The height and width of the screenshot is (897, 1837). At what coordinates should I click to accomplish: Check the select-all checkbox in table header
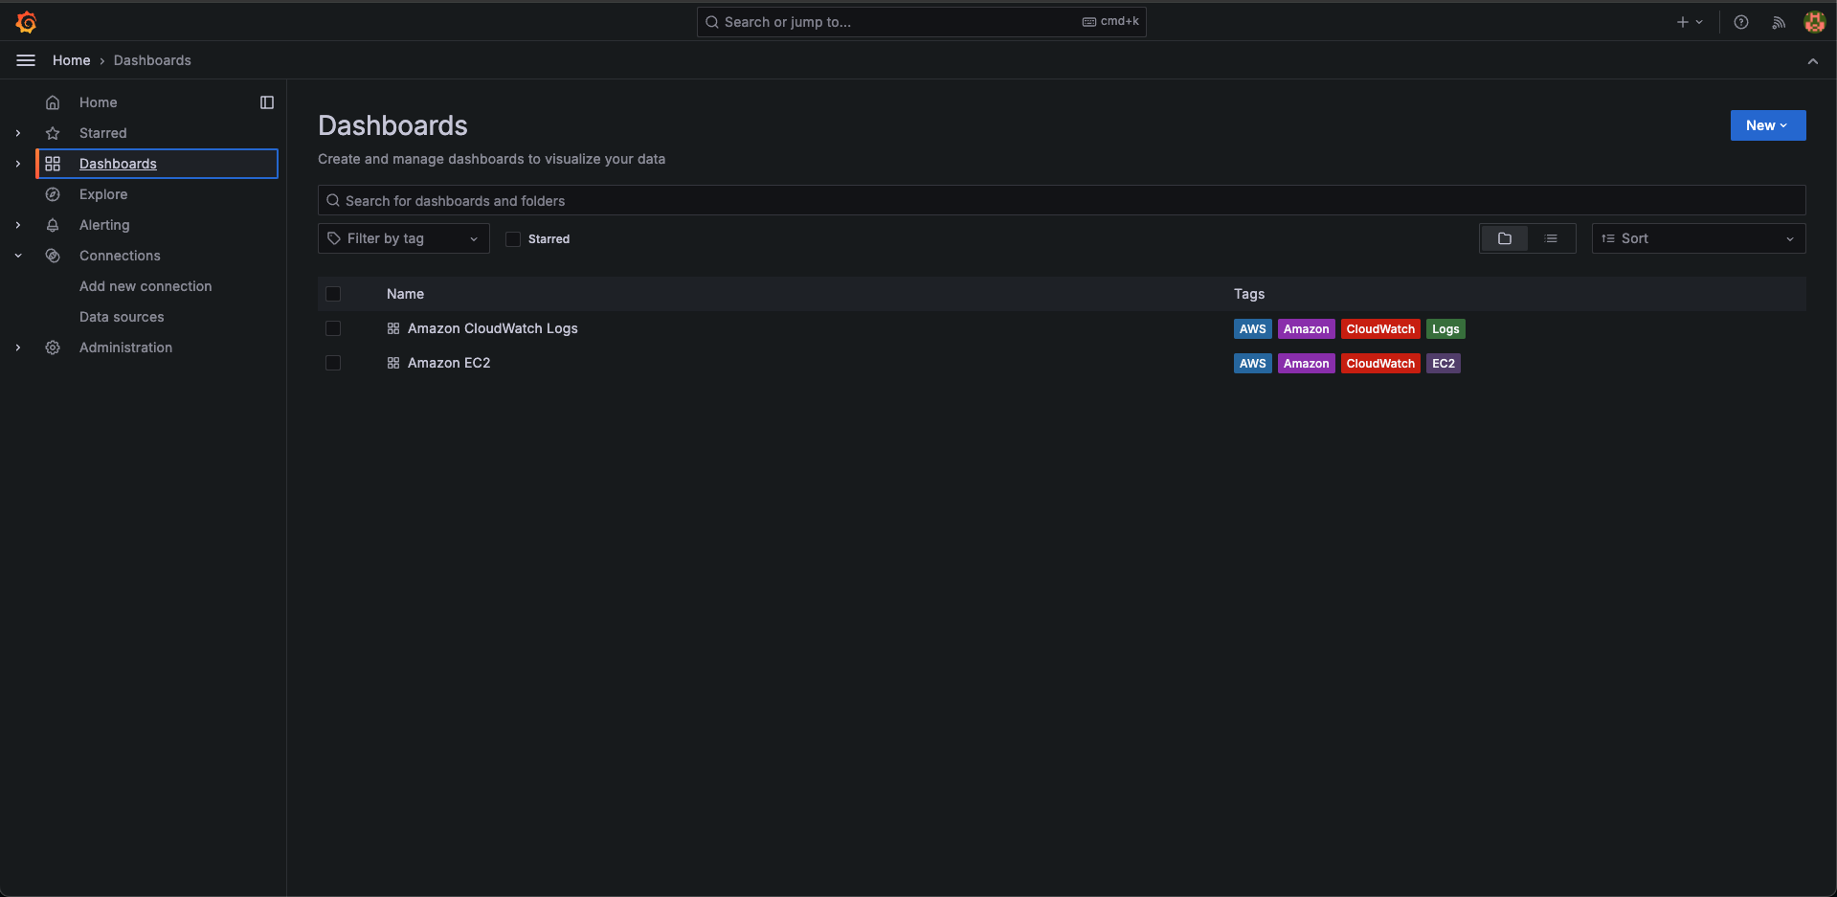click(333, 294)
